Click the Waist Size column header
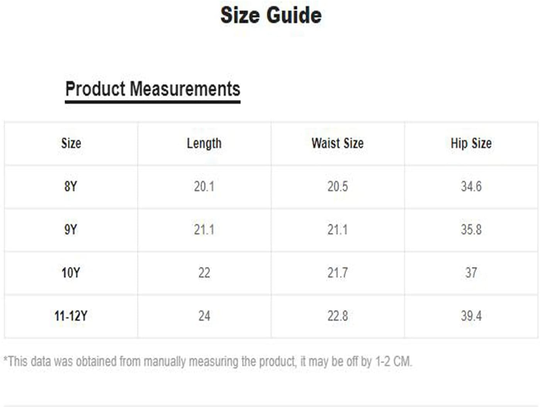 [x=338, y=143]
